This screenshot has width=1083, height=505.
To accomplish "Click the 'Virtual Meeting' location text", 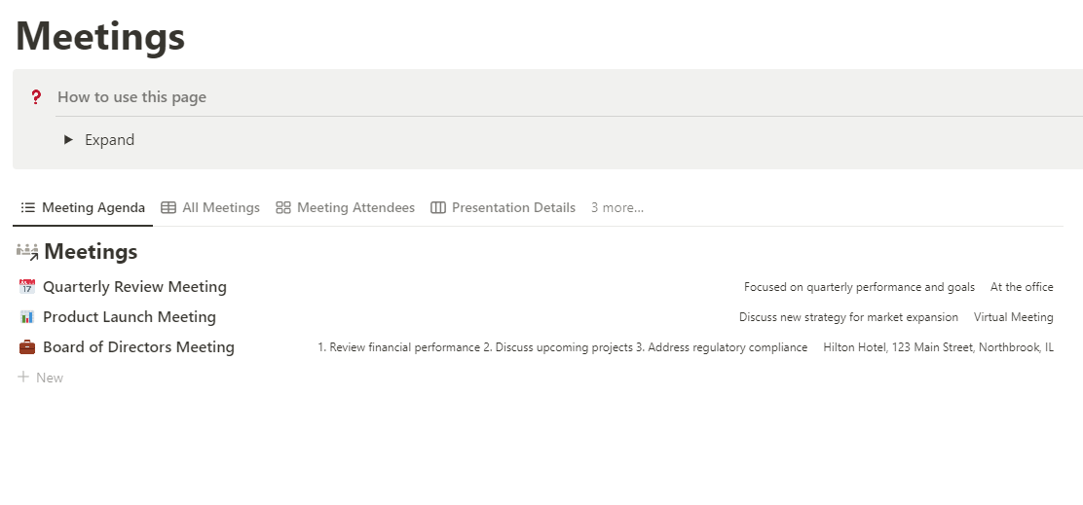I will click(x=1013, y=317).
